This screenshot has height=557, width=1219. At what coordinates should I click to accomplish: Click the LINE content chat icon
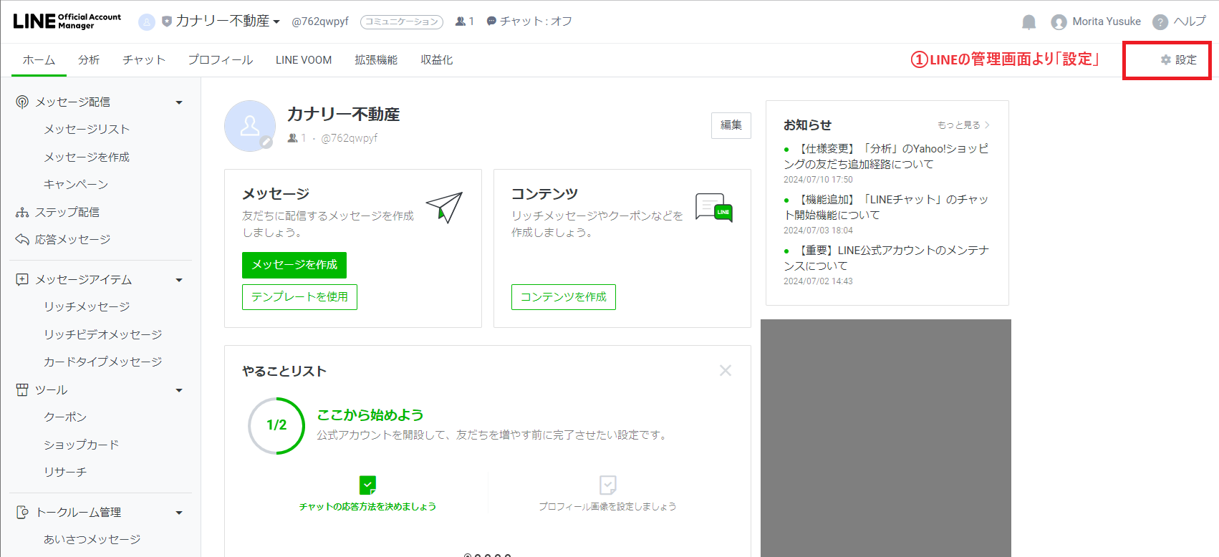click(x=714, y=208)
